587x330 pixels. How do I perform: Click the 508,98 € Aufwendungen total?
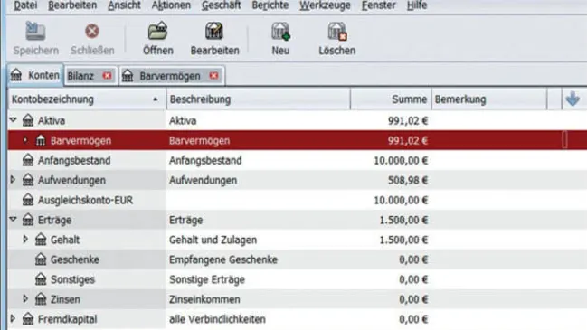pos(408,180)
